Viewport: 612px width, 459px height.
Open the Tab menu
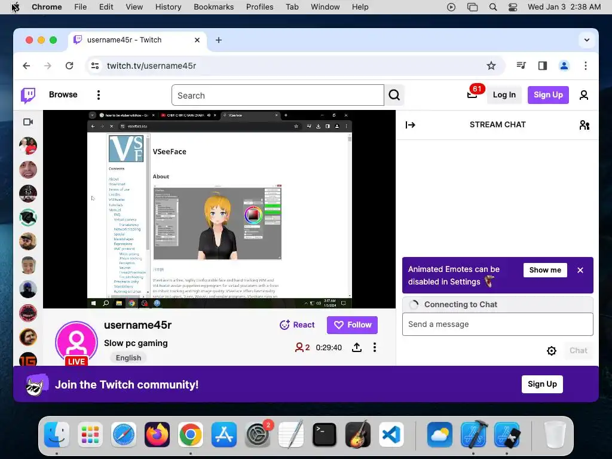point(292,7)
